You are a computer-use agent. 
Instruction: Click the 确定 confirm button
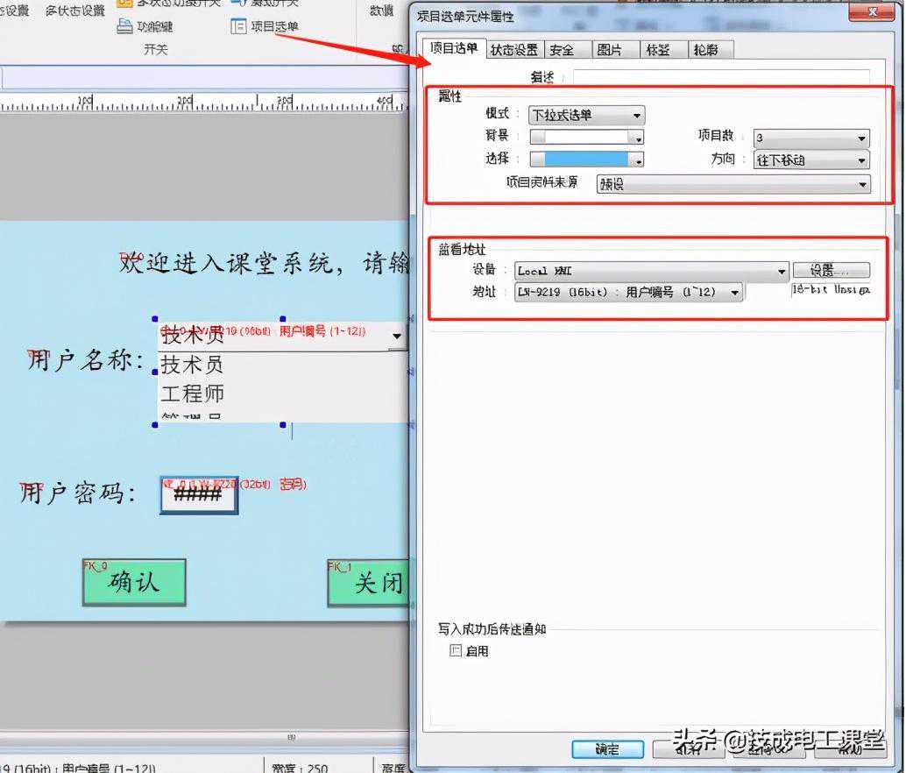coord(606,749)
